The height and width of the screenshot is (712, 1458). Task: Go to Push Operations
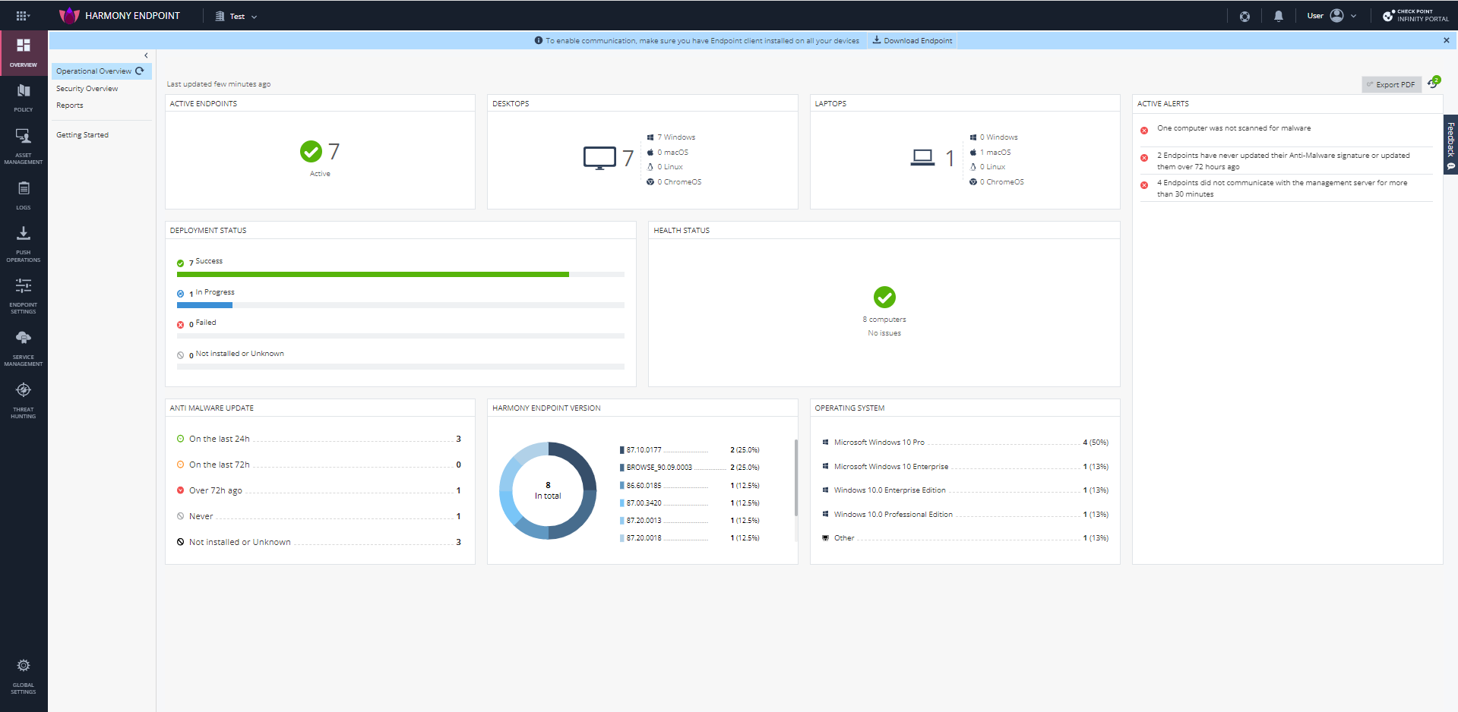24,244
